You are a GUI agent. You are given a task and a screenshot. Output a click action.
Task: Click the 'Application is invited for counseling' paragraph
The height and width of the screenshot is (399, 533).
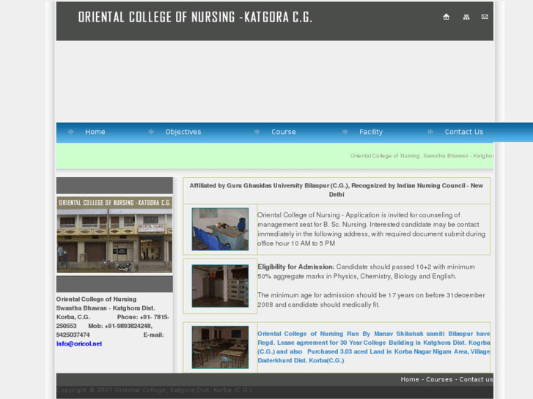click(x=371, y=229)
